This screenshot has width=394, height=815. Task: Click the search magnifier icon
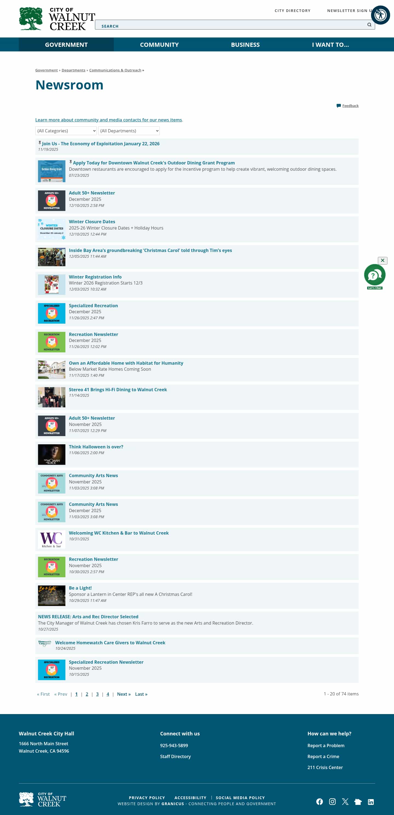pos(369,25)
